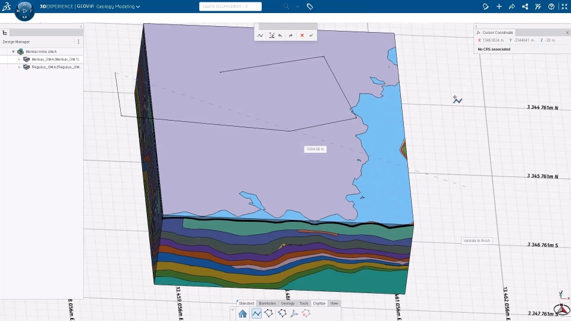
Task: Click the Cursor Coordinate tab
Action: pyautogui.click(x=498, y=32)
